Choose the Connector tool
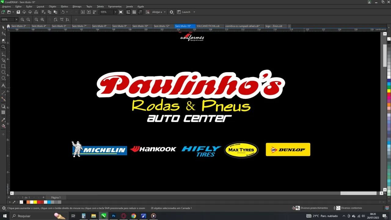The width and height of the screenshot is (391, 220). point(3,99)
